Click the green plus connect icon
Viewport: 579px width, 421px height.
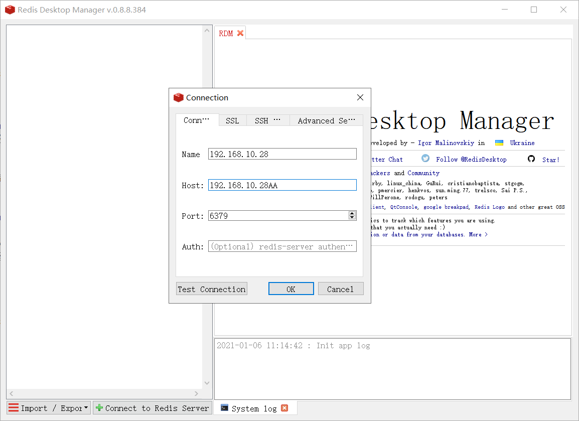point(99,408)
